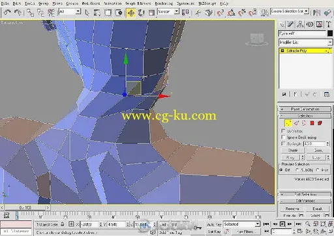
Task: Collapse the Selection rollout
Action: point(305,115)
